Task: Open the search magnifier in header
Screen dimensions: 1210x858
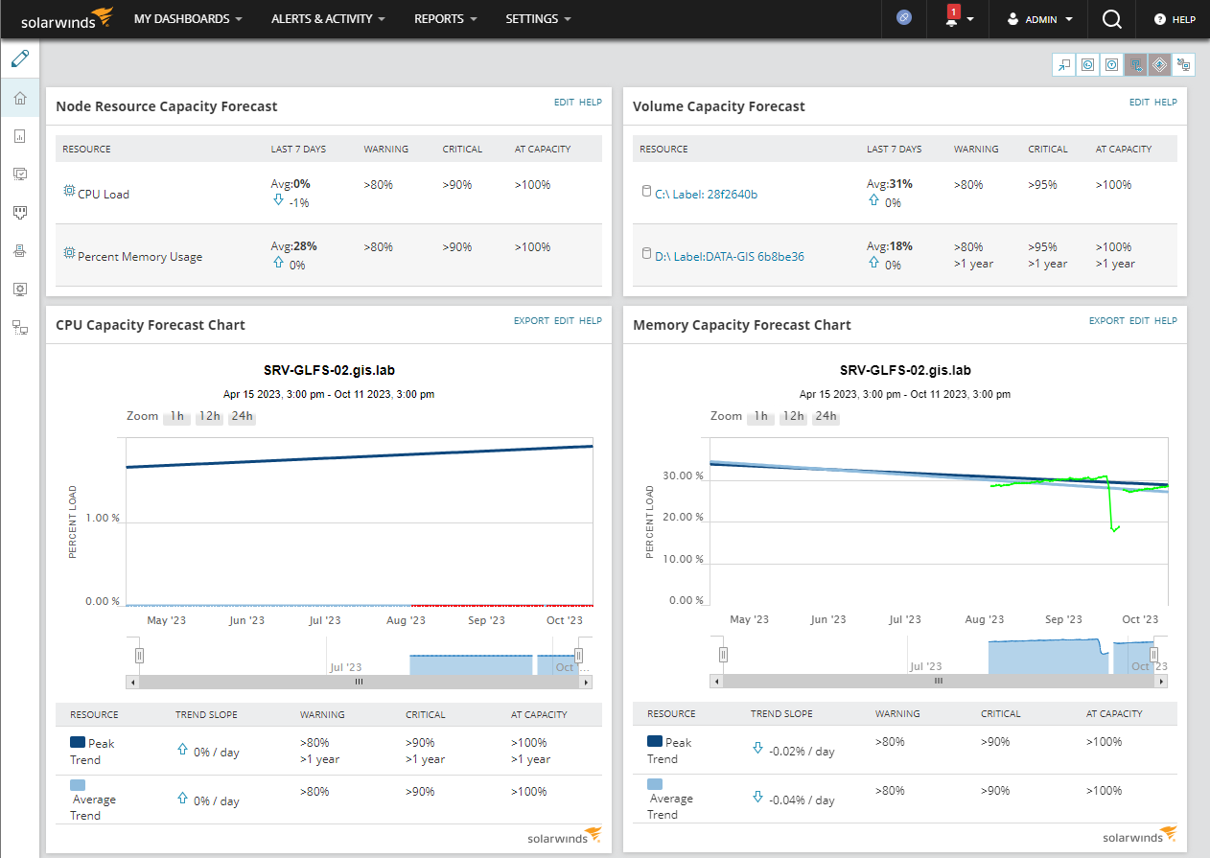Action: click(x=1112, y=18)
